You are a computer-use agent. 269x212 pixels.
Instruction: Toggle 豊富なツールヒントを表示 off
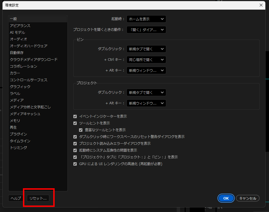pyautogui.click(x=81, y=130)
